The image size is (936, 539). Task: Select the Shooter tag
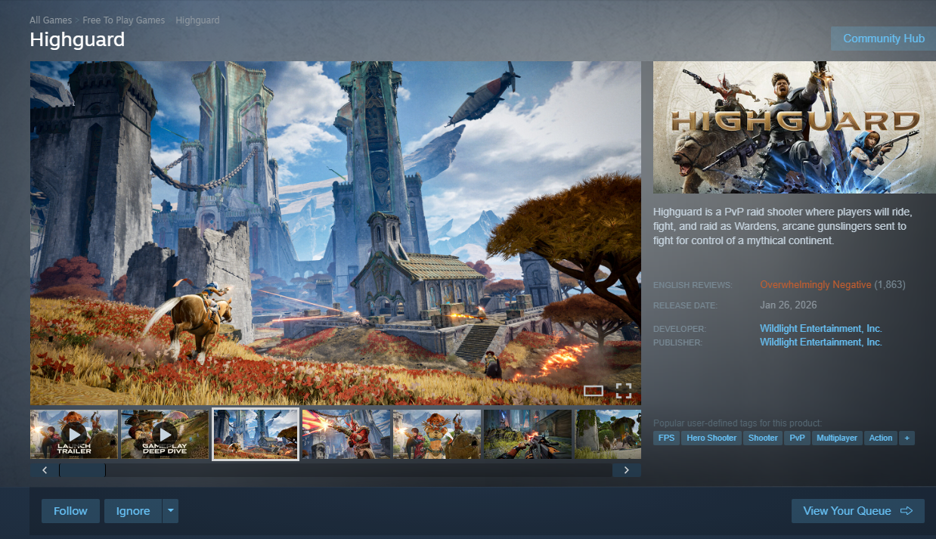coord(763,438)
